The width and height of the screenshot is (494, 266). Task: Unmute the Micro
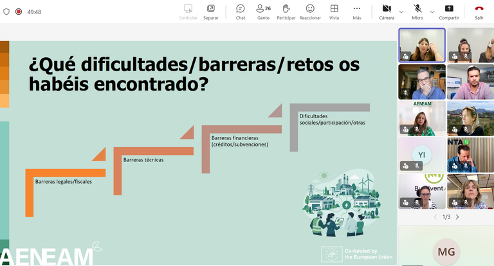417,12
